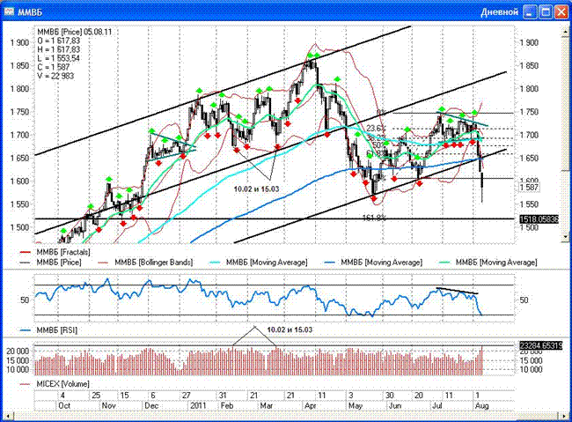Select the blue MMВБ [Moving Average] legend
The image size is (572, 422).
pyautogui.click(x=373, y=262)
